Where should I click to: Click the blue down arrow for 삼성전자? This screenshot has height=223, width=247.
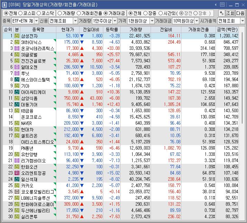82,36
